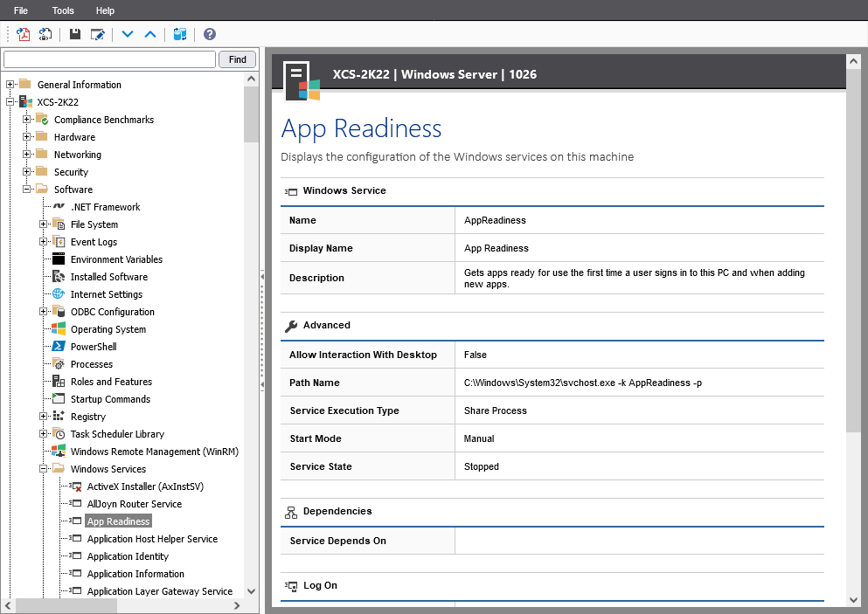Click the Find button
The image size is (868, 614).
[x=238, y=59]
